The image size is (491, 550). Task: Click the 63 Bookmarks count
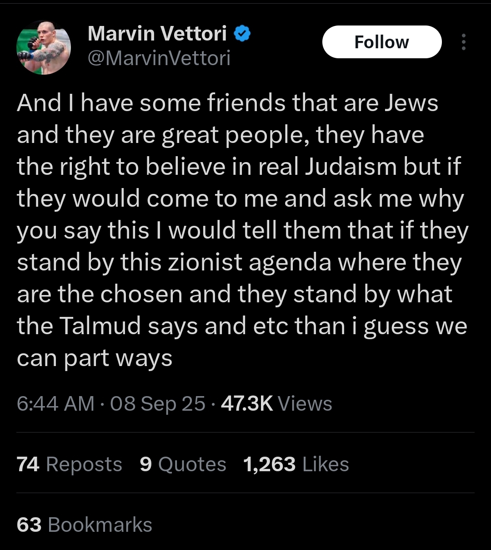[x=85, y=525]
